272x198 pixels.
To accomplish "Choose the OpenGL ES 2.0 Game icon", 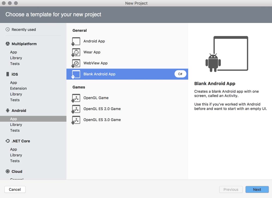I will 76,109.
